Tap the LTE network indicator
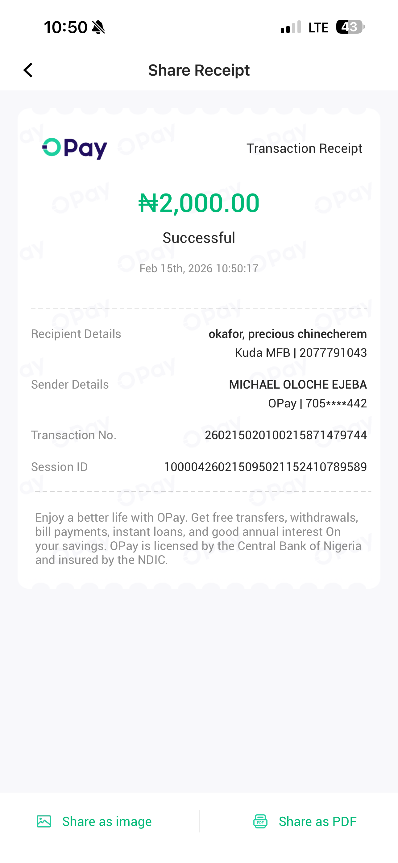 318,27
